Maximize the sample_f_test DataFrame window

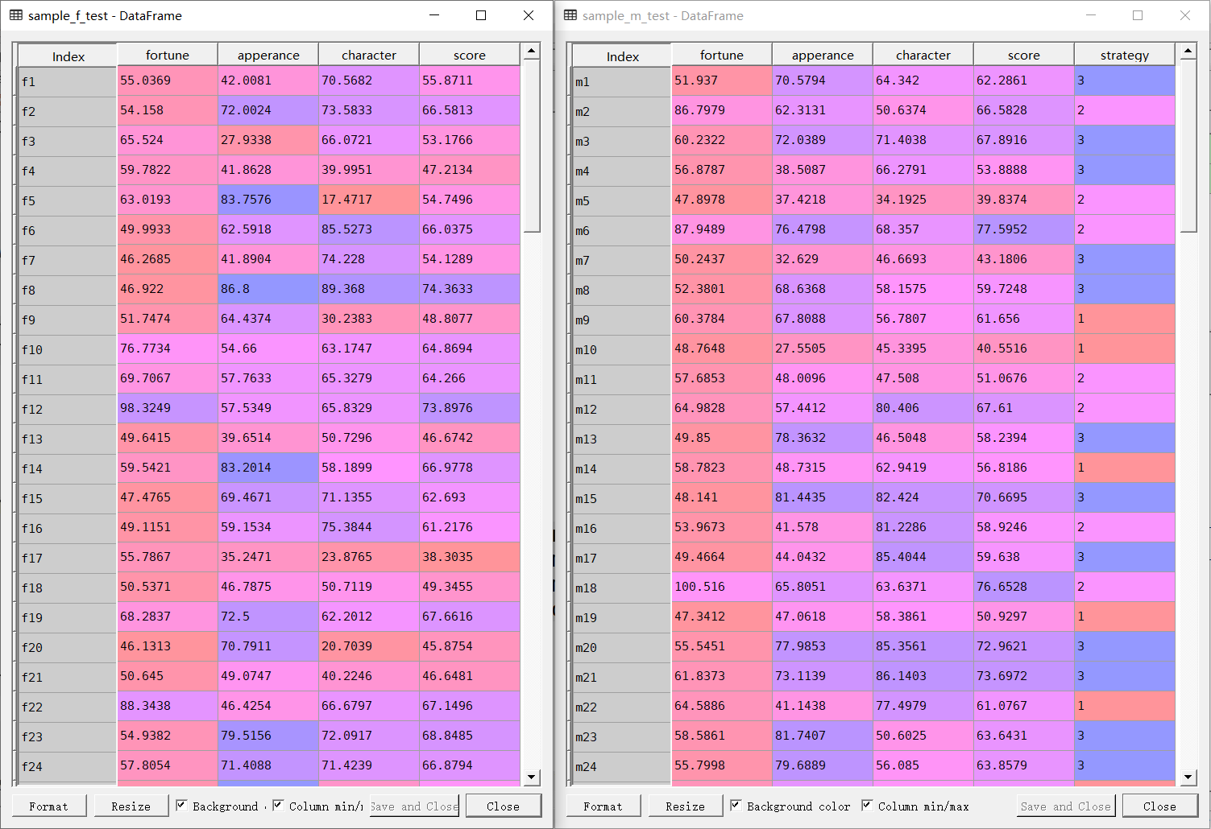click(481, 15)
